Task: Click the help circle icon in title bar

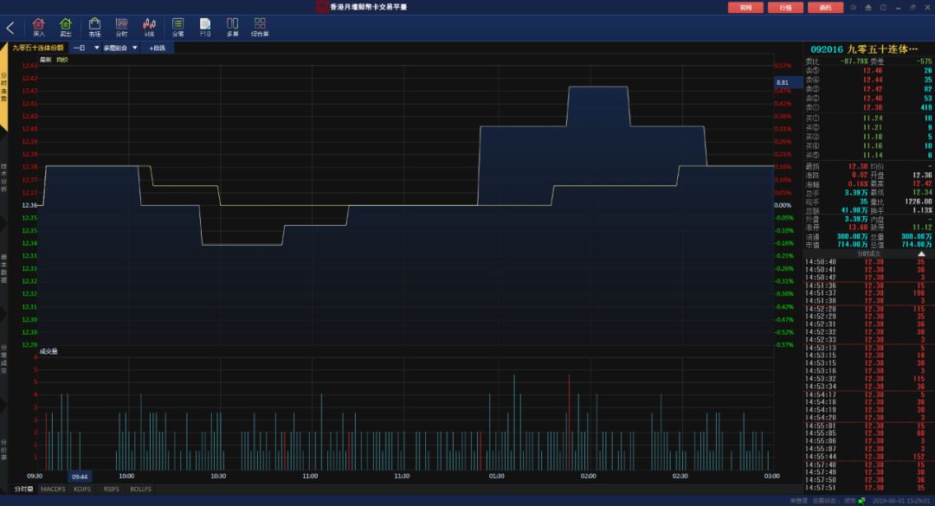Action: (x=883, y=7)
